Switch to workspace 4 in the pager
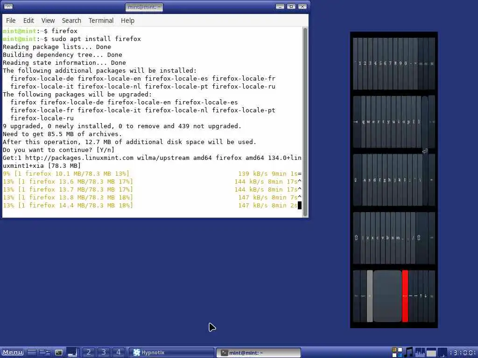Viewport: 478px width, 358px height. [x=118, y=352]
